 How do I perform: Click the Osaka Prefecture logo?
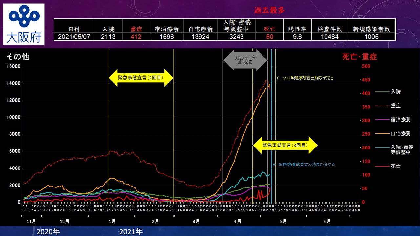pos(24,24)
